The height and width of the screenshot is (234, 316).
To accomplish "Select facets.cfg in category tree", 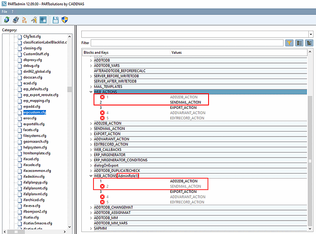I will tap(31, 130).
